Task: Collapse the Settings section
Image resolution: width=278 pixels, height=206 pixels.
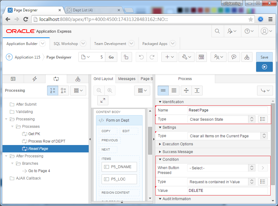Action: 160,127
